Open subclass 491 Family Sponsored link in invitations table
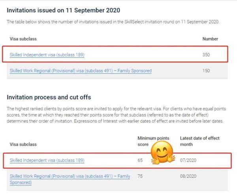 coord(81,71)
